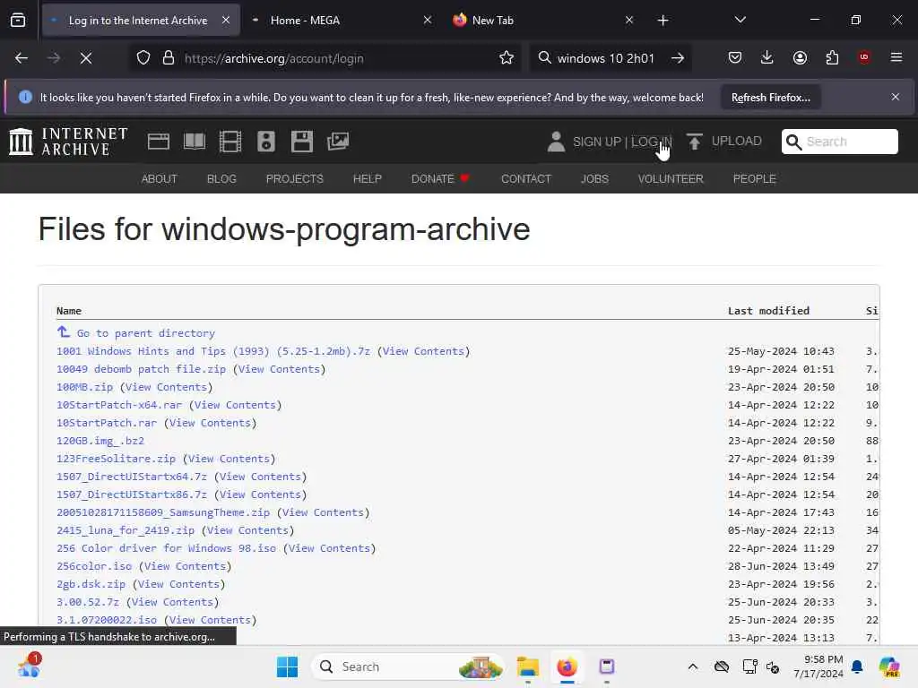Open the Pocket save icon
The image size is (918, 688).
[735, 57]
